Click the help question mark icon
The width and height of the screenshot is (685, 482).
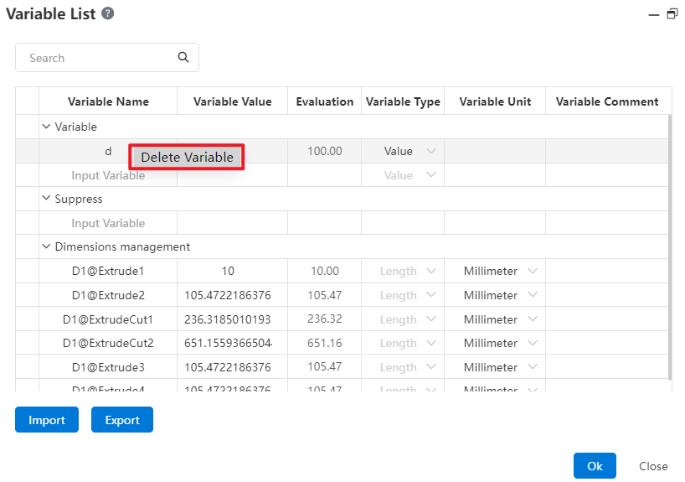pos(108,14)
